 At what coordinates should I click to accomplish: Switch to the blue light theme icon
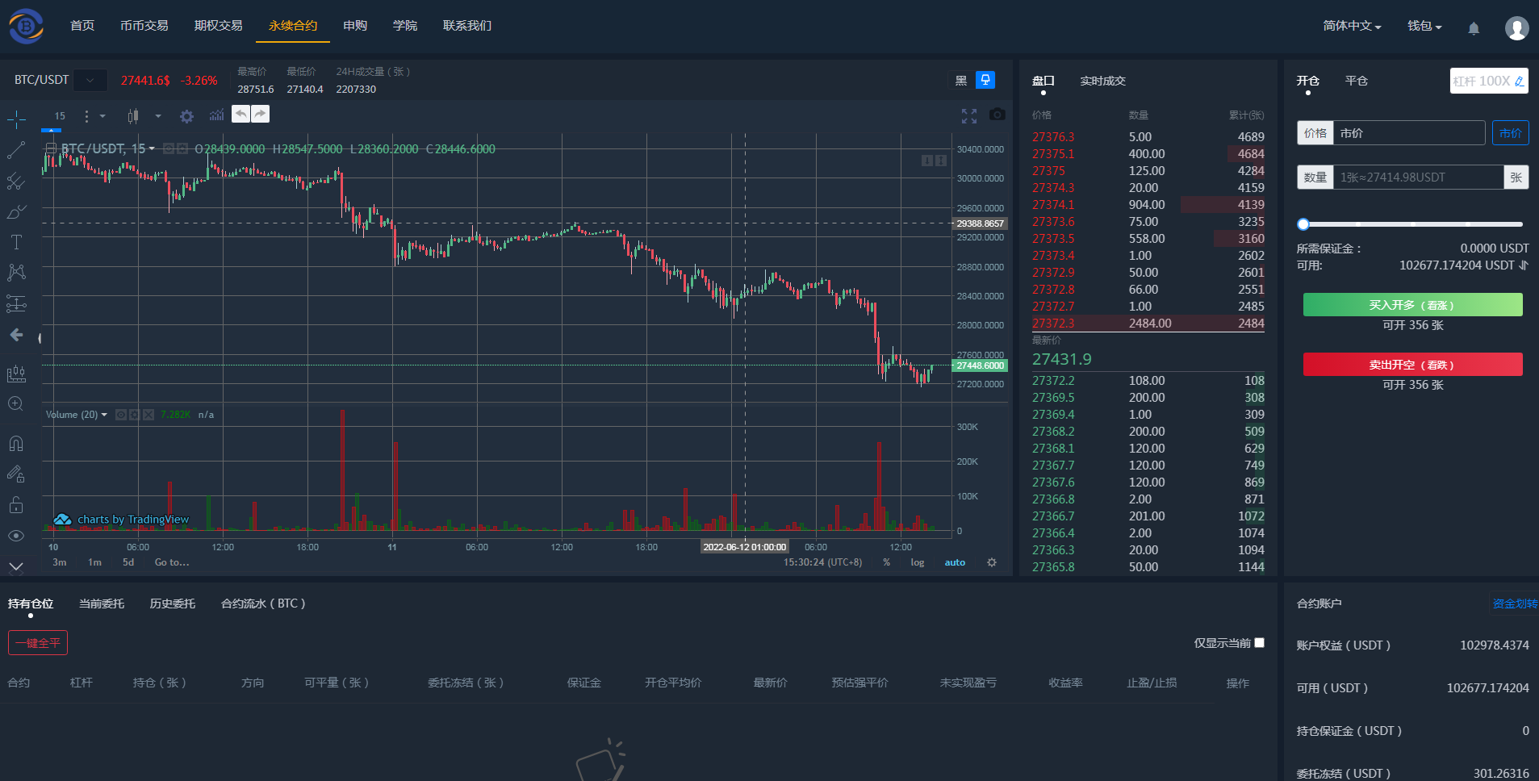985,79
